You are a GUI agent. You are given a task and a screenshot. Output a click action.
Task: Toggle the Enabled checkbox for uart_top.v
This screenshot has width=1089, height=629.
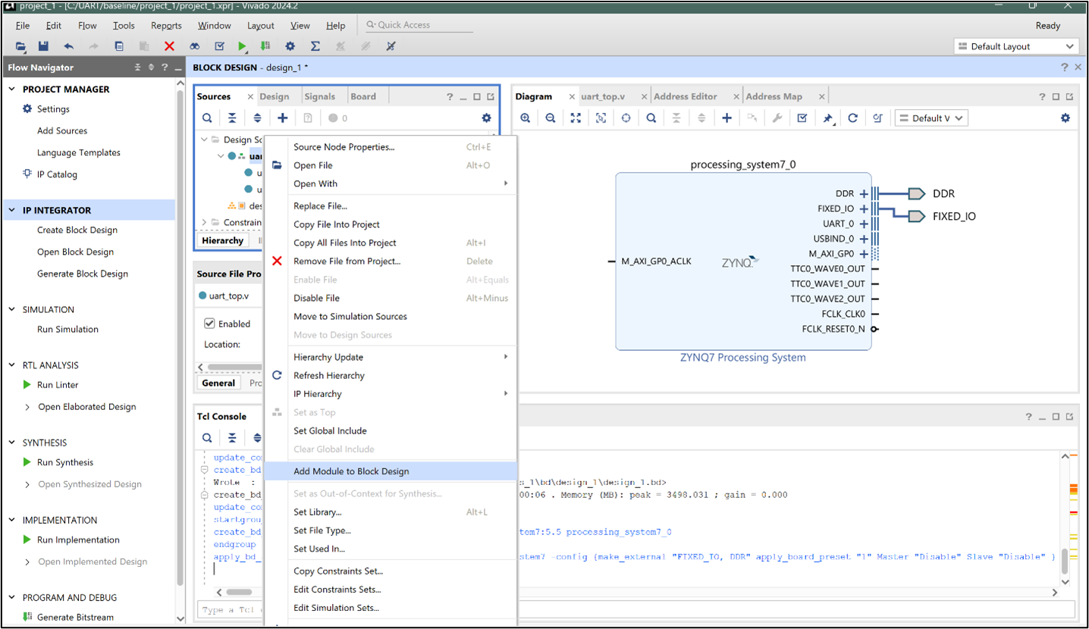pyautogui.click(x=210, y=324)
